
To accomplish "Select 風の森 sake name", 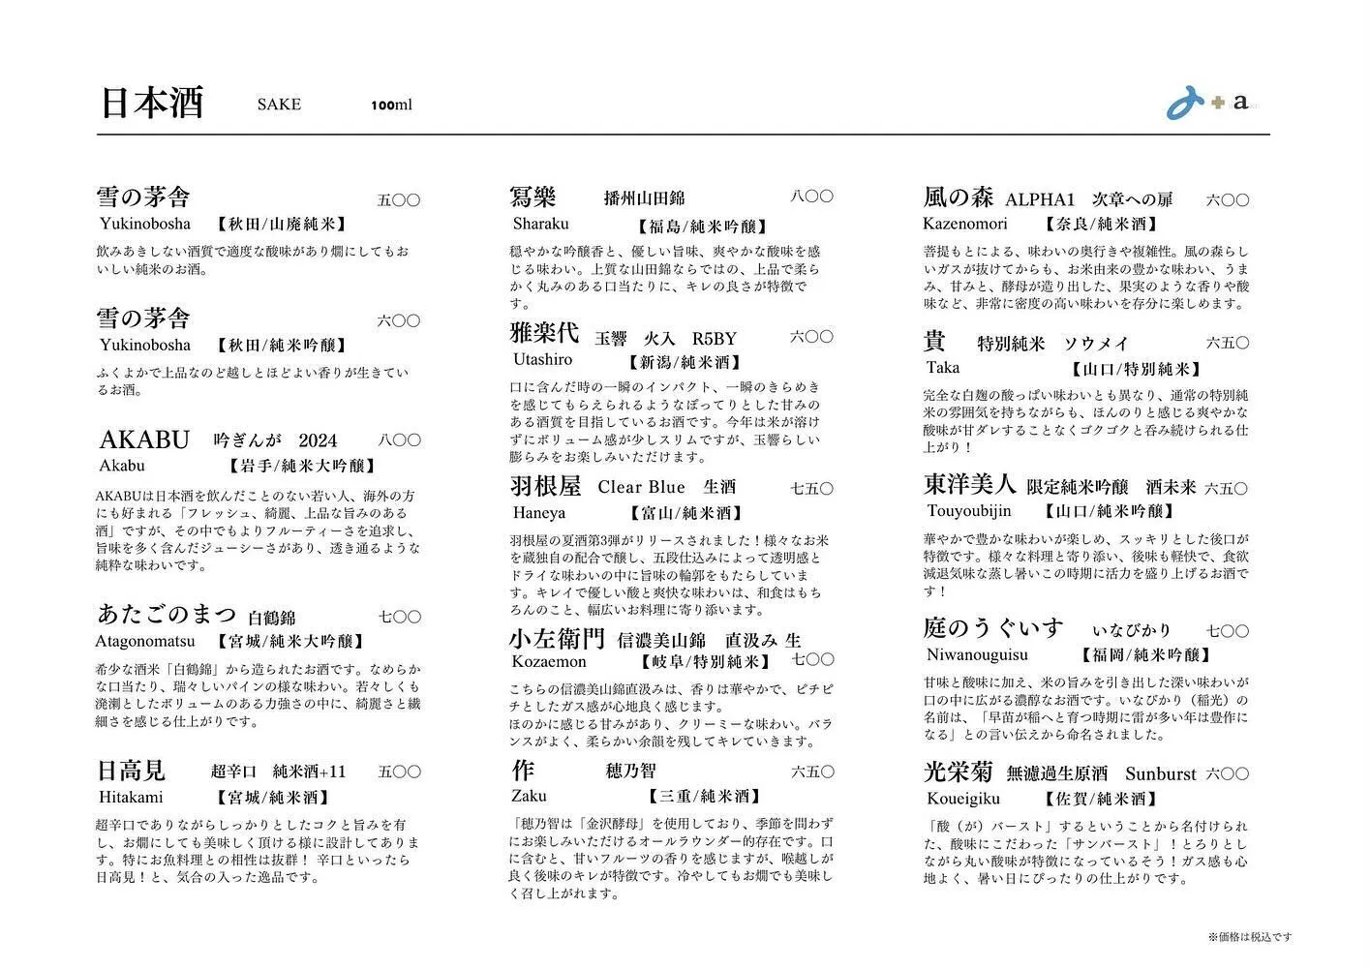I will (959, 197).
